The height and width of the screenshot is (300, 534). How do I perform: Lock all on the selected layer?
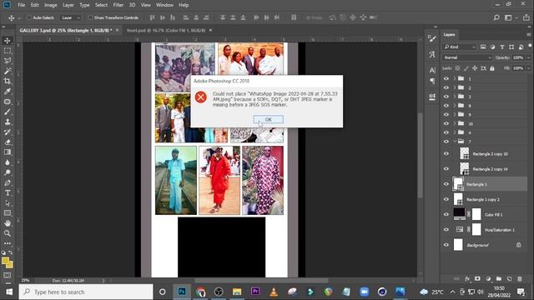492,68
